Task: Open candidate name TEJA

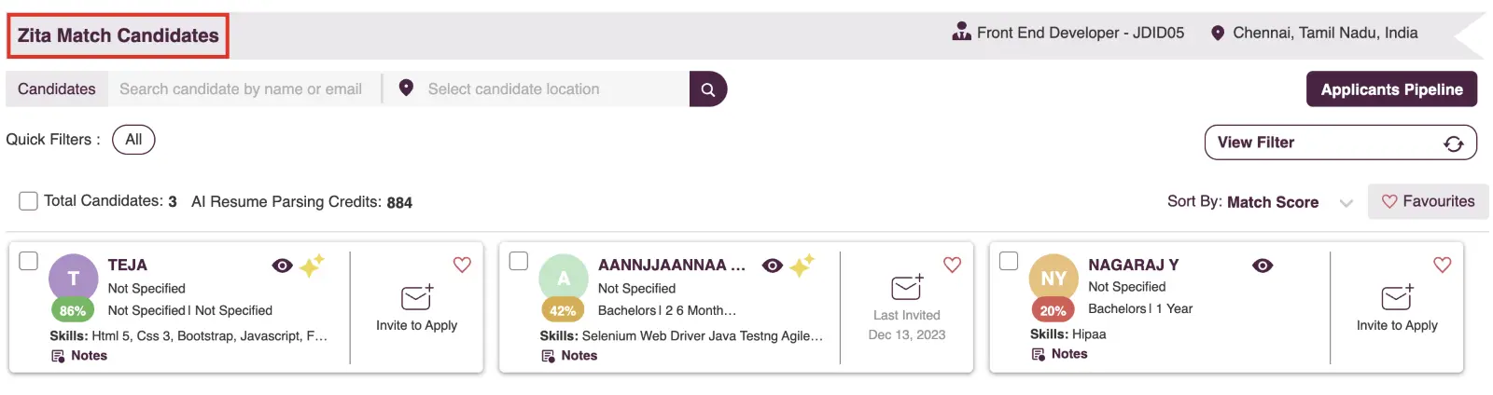Action: click(x=128, y=265)
